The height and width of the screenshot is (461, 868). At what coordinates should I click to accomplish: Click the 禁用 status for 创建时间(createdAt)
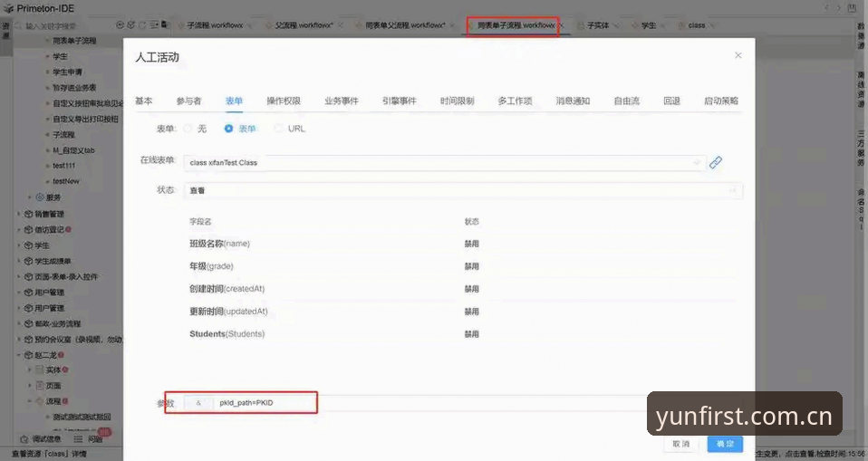(x=472, y=289)
